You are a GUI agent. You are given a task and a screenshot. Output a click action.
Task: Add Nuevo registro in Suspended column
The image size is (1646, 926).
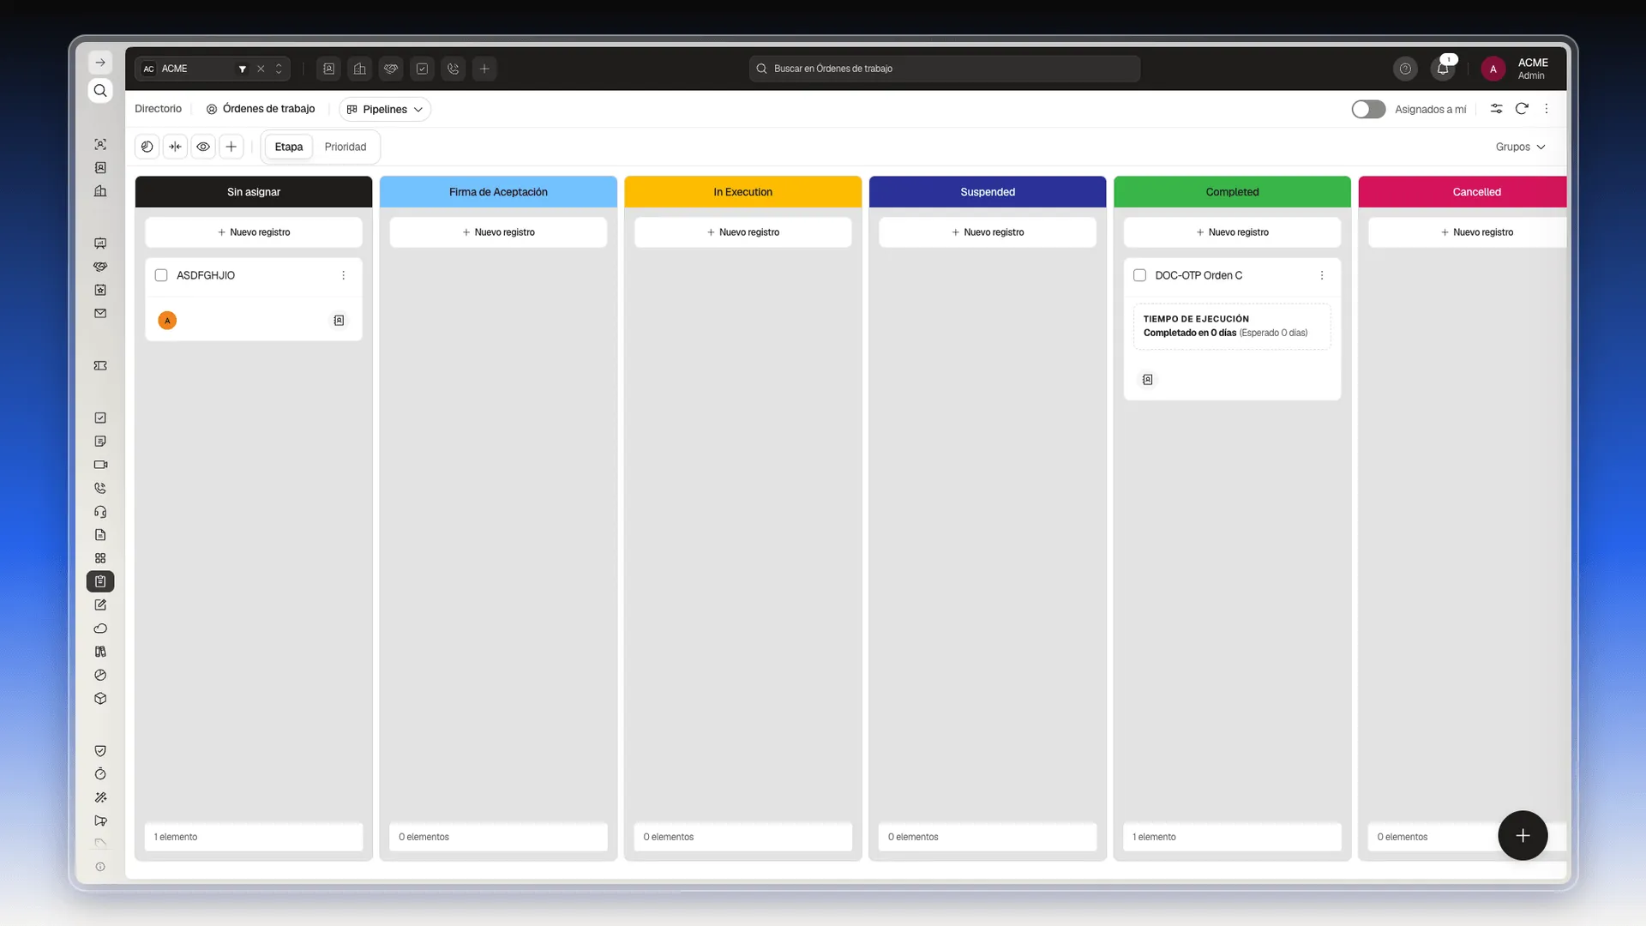tap(988, 232)
